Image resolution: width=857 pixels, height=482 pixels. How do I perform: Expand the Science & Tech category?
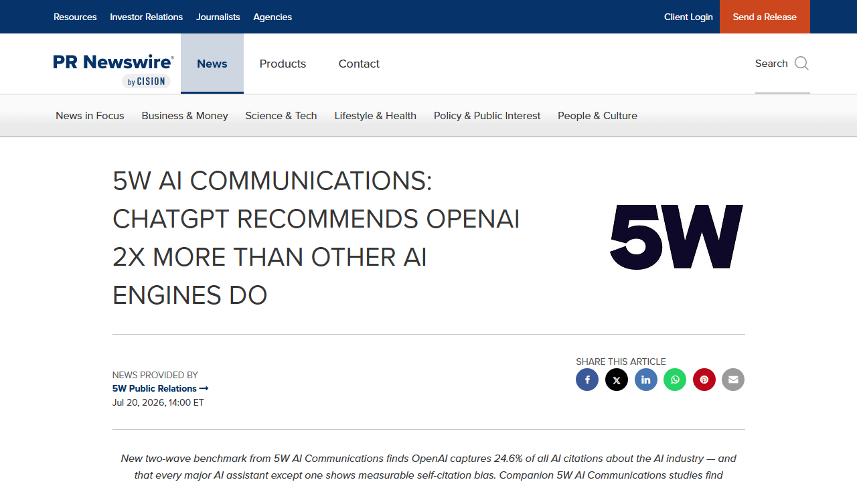pos(281,116)
